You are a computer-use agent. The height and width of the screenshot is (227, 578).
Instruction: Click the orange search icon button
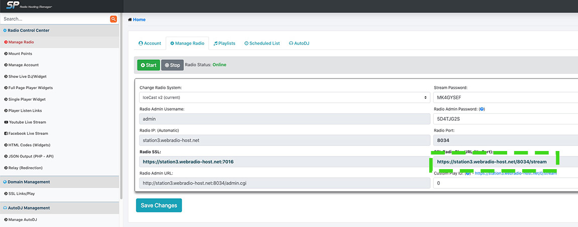point(114,19)
